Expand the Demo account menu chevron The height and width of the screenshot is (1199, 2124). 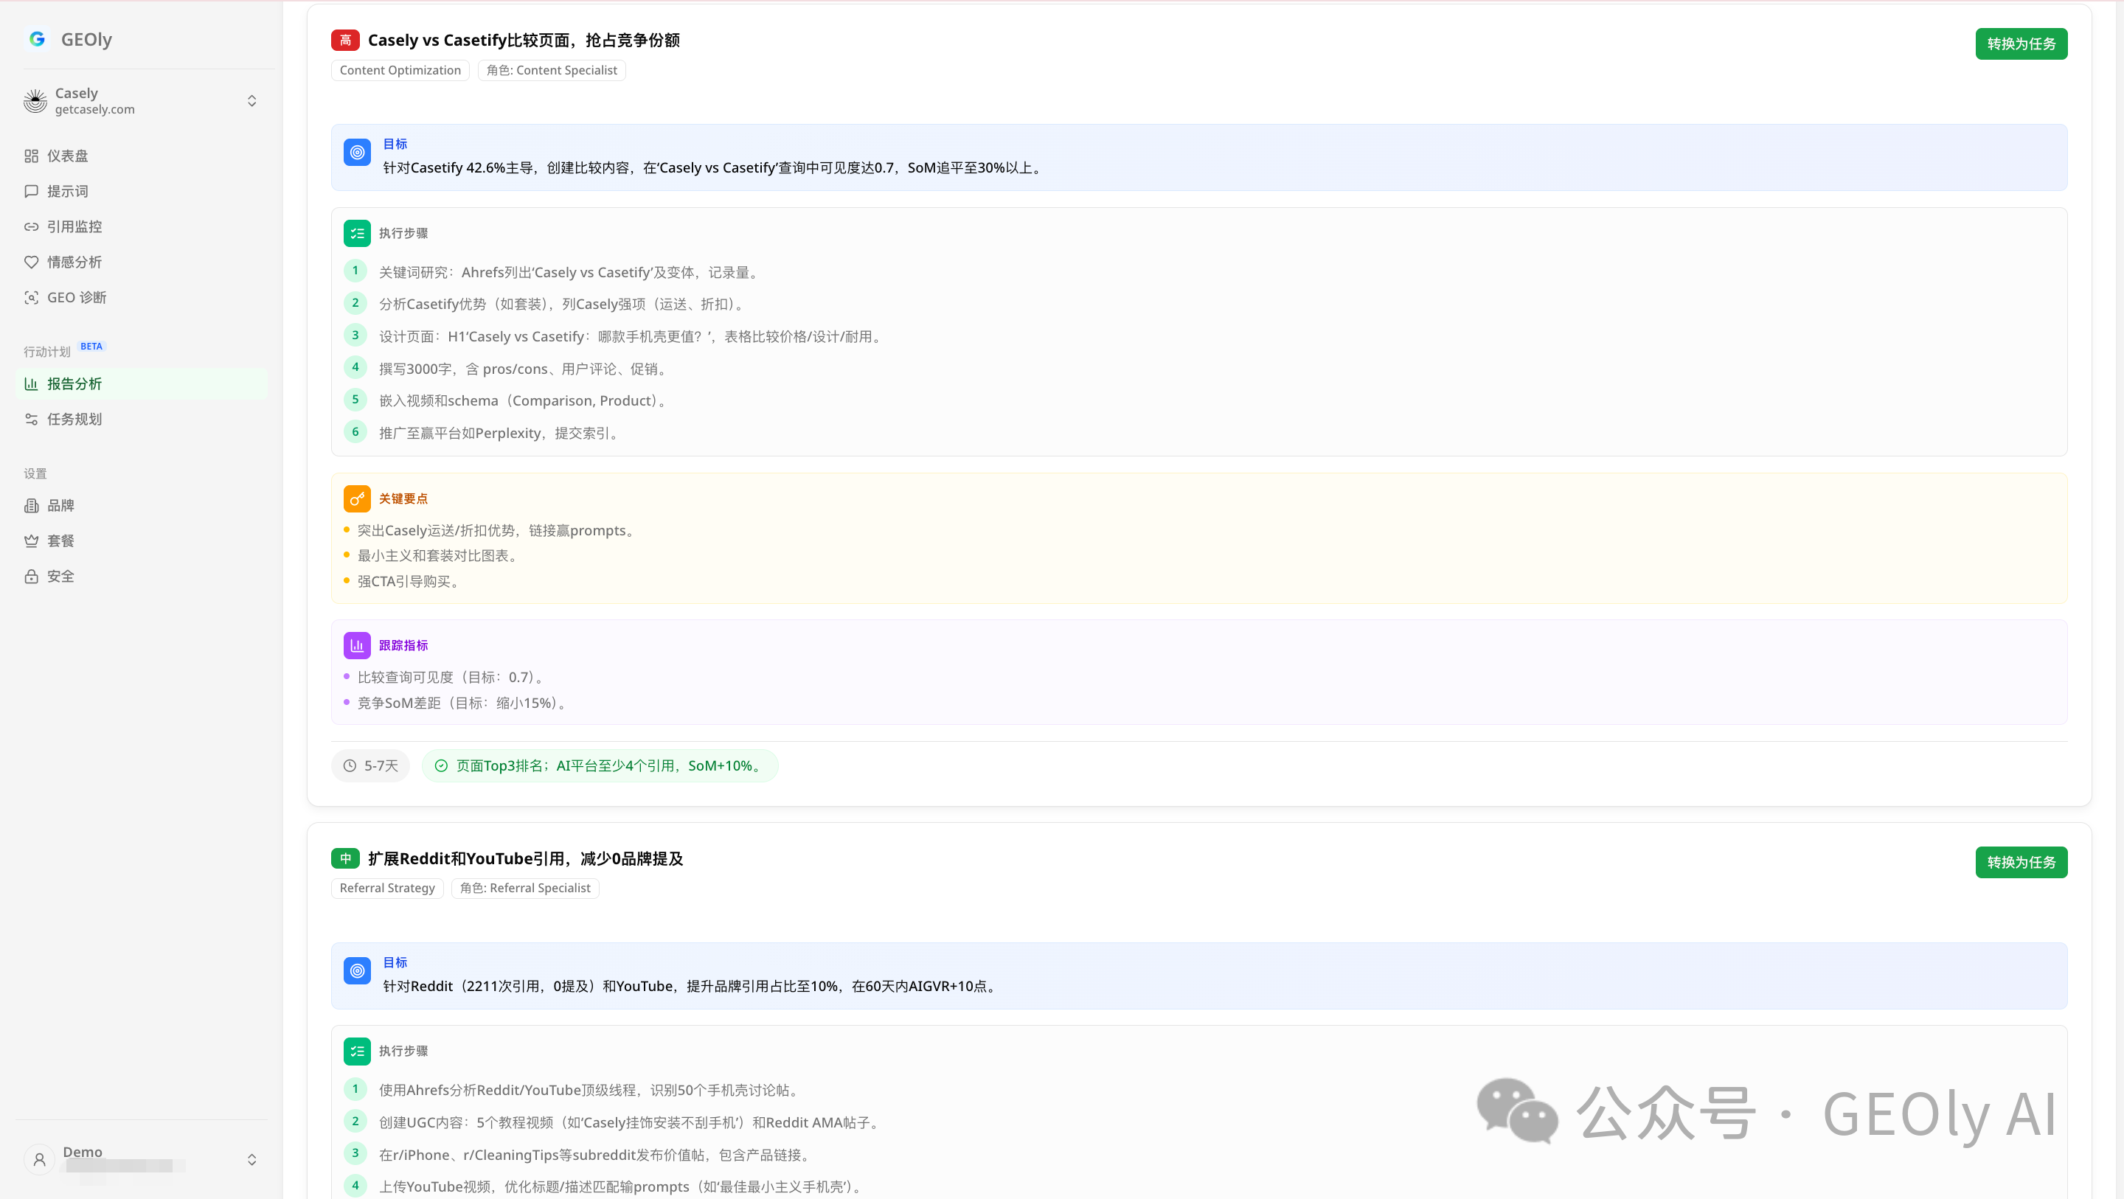pos(252,1159)
